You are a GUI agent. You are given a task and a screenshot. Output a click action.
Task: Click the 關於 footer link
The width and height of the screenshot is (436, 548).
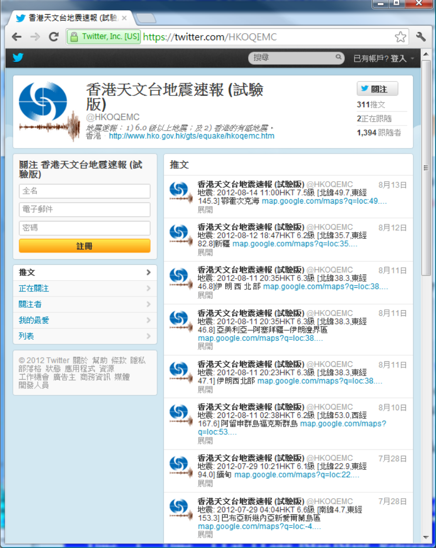[x=81, y=360]
